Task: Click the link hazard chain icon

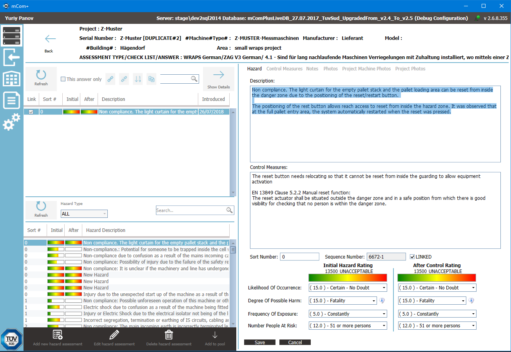Action: [x=111, y=79]
